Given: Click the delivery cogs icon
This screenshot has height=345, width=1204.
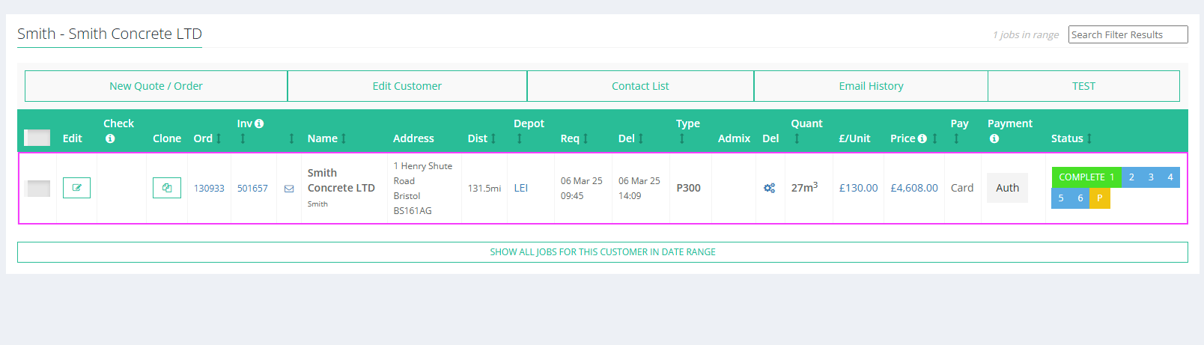Looking at the screenshot, I should (769, 188).
